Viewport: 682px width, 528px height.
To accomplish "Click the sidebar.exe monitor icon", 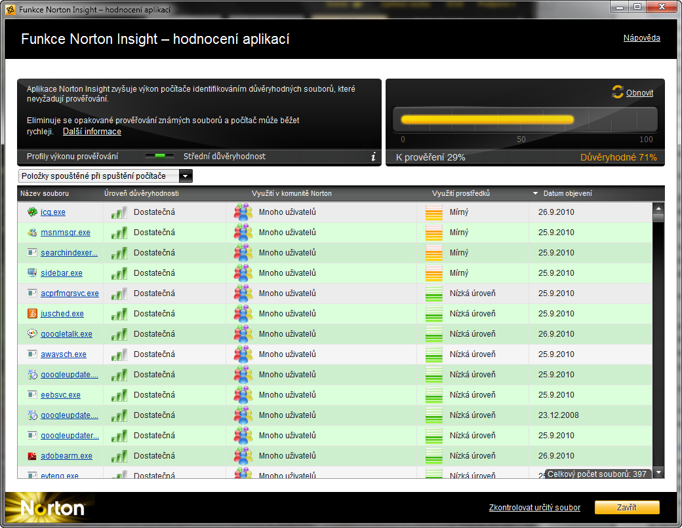I will pyautogui.click(x=32, y=273).
